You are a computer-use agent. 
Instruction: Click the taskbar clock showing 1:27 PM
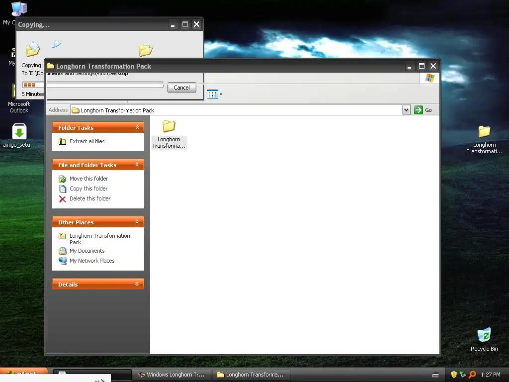pos(491,375)
